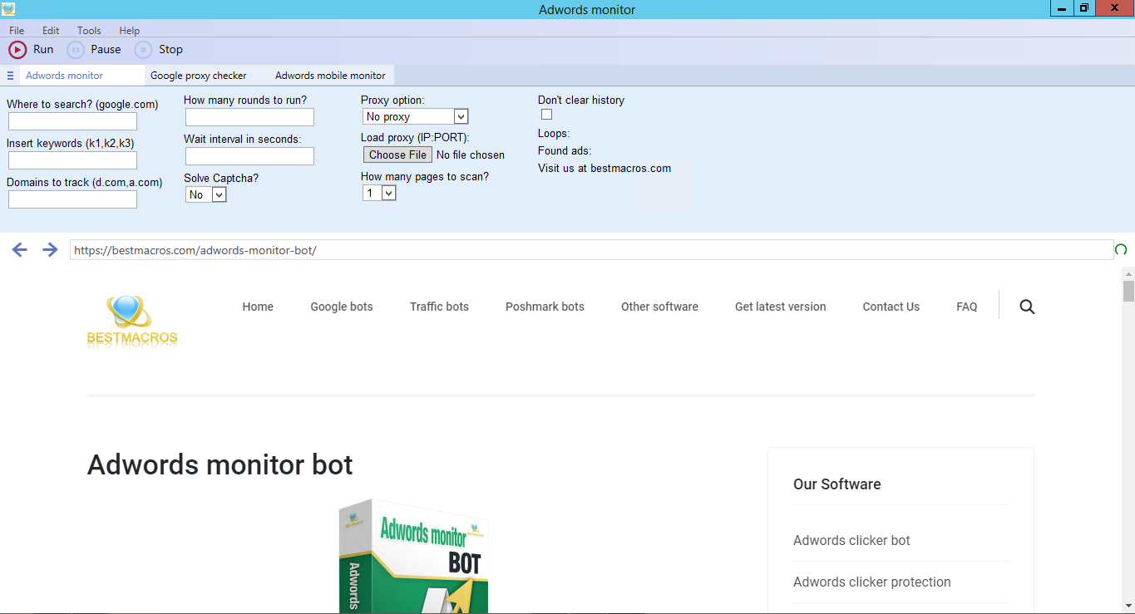Click the Adwords monitor app icon in title bar
The width and height of the screenshot is (1135, 614).
click(8, 9)
